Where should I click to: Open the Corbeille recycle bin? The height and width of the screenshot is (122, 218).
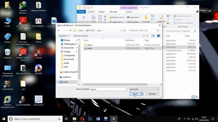point(7,54)
